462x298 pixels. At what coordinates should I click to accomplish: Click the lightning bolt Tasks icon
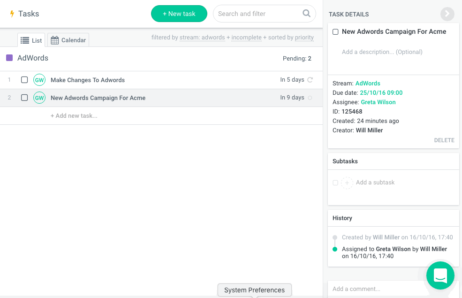click(x=12, y=14)
